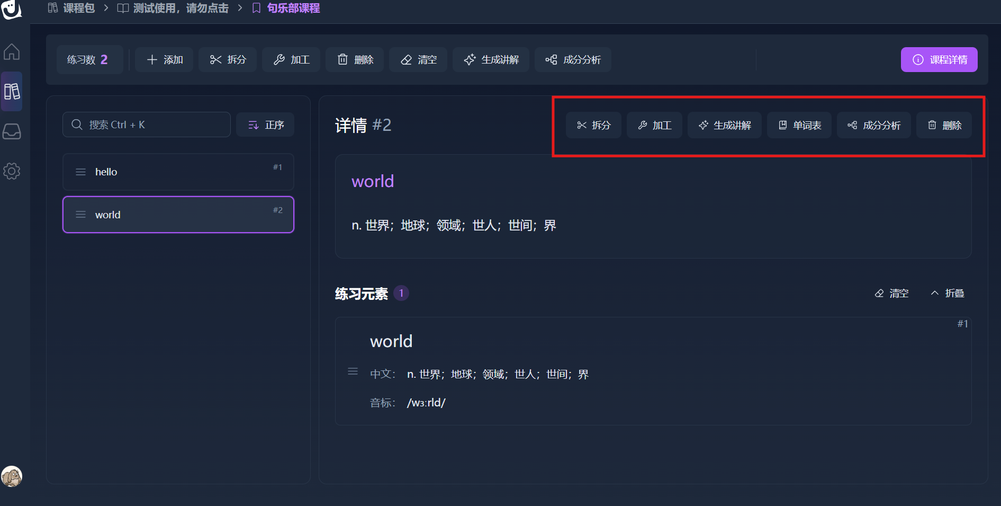Select the hello item in the list
This screenshot has height=506, width=1001.
point(178,172)
